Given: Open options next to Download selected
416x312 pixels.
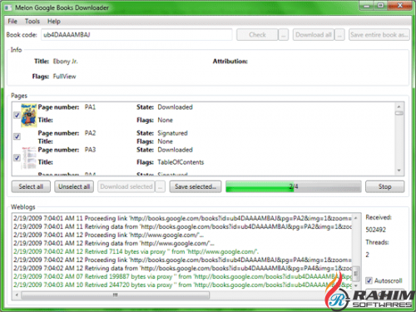Looking at the screenshot, I should pos(161,186).
